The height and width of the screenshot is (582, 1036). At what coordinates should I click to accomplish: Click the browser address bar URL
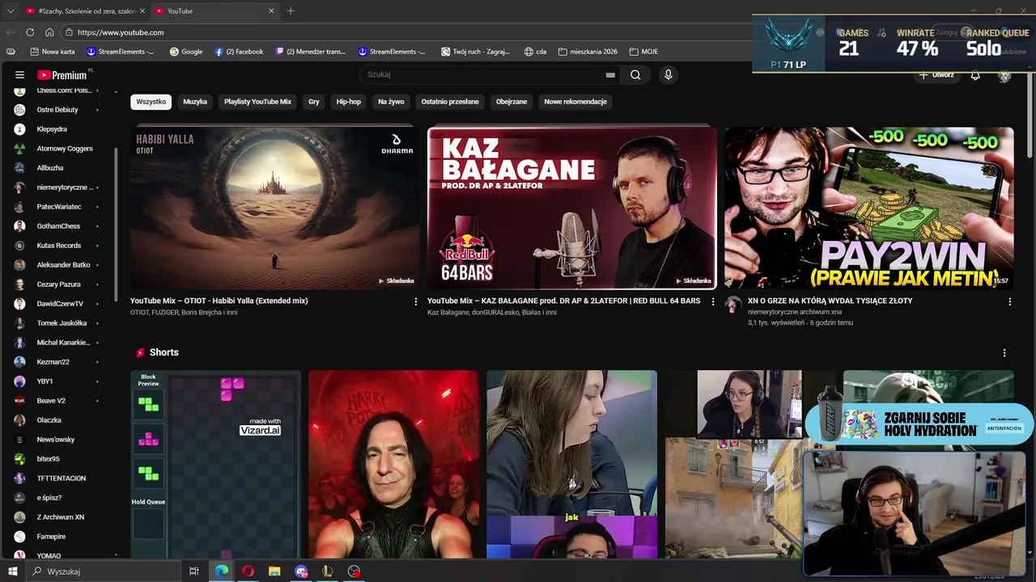pyautogui.click(x=121, y=32)
